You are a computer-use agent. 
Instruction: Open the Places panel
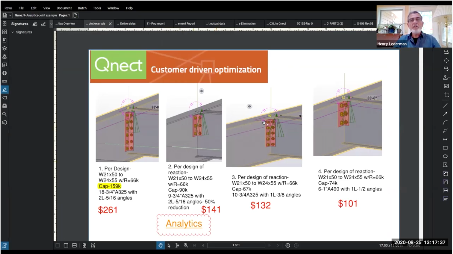click(x=5, y=57)
